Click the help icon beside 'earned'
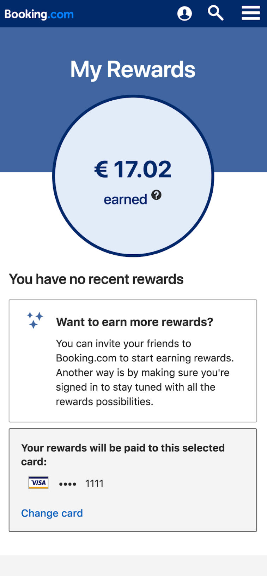The image size is (267, 576). 156,195
